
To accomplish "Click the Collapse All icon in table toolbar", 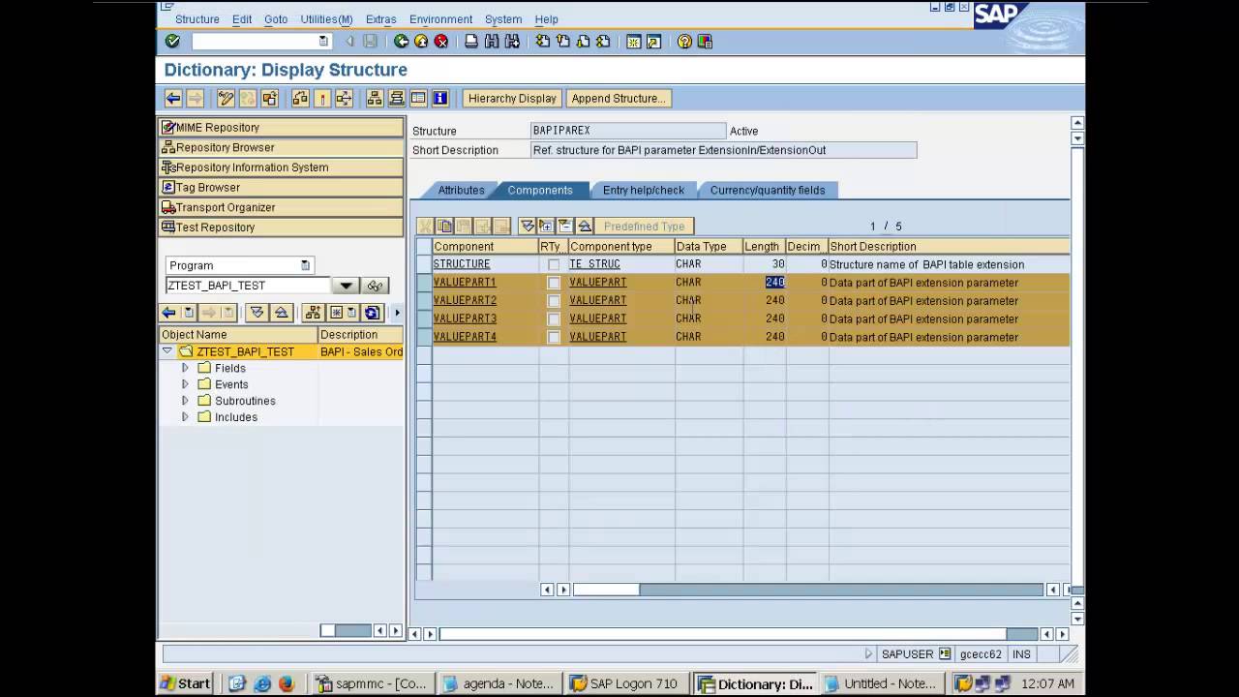I will (x=585, y=226).
